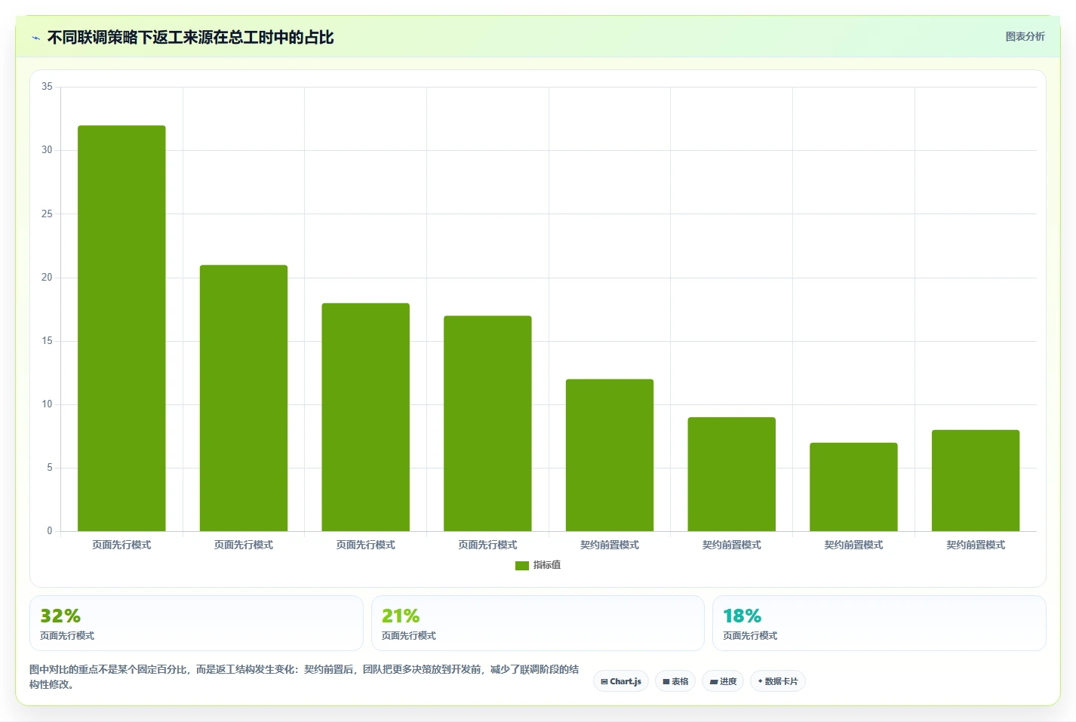1076x722 pixels.
Task: Click the 表格 tag
Action: coord(675,681)
